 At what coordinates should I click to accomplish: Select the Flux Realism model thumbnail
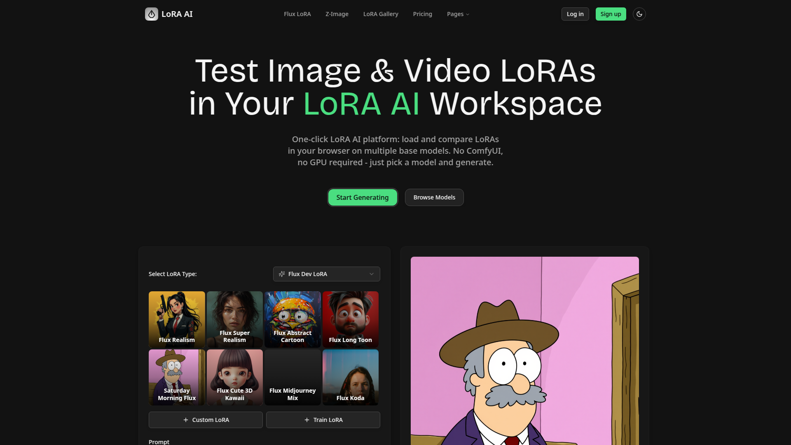click(x=177, y=319)
